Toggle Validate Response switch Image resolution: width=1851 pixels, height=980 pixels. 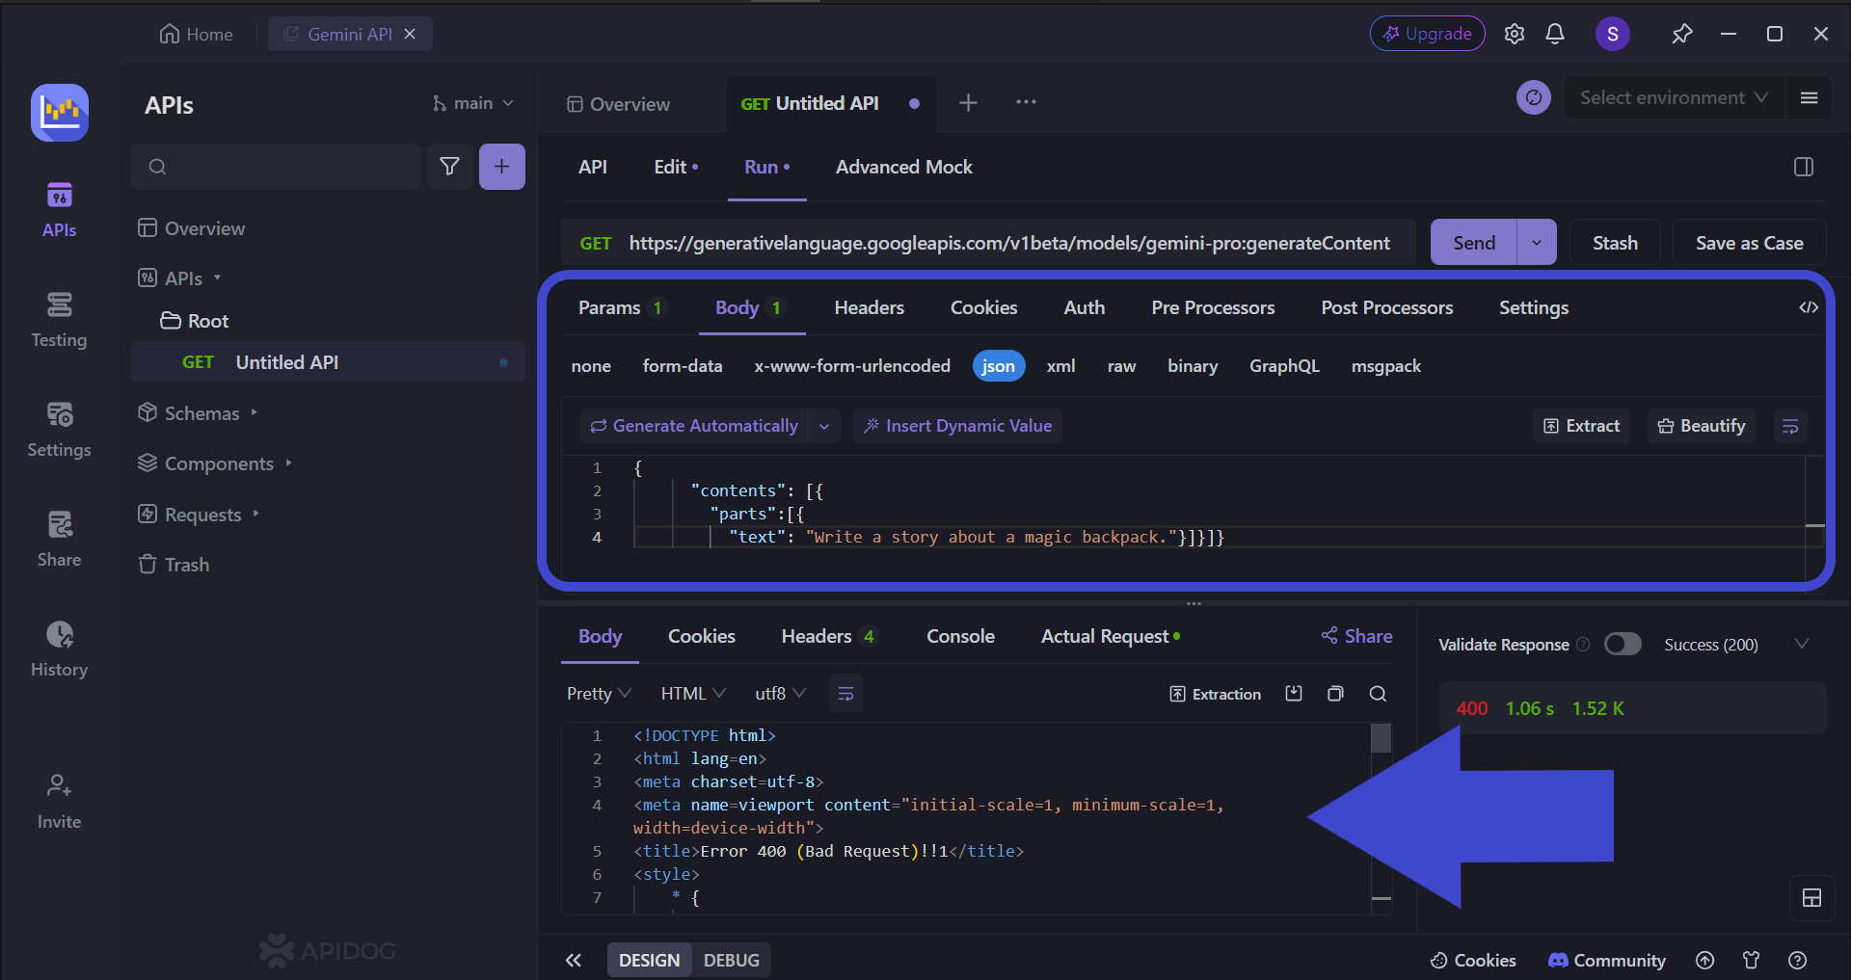pos(1623,644)
